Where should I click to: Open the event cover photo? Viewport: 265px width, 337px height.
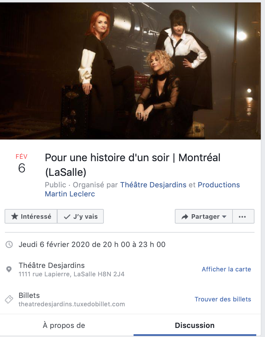[130, 71]
